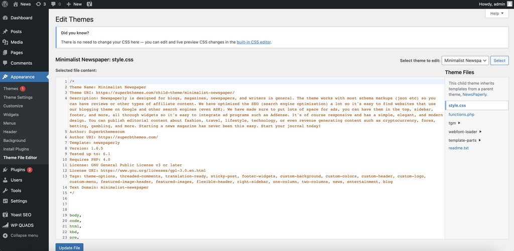Open the Select theme to edit dropdown
The width and height of the screenshot is (514, 251).
(x=465, y=61)
